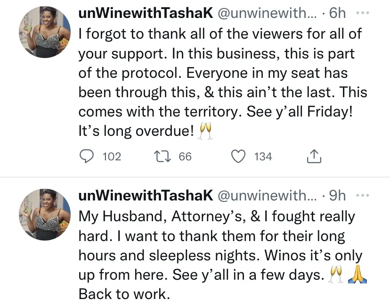Screen dimensions: 390x308
Task: Click unWinewithTashaK name on second tweet
Action: tap(145, 196)
